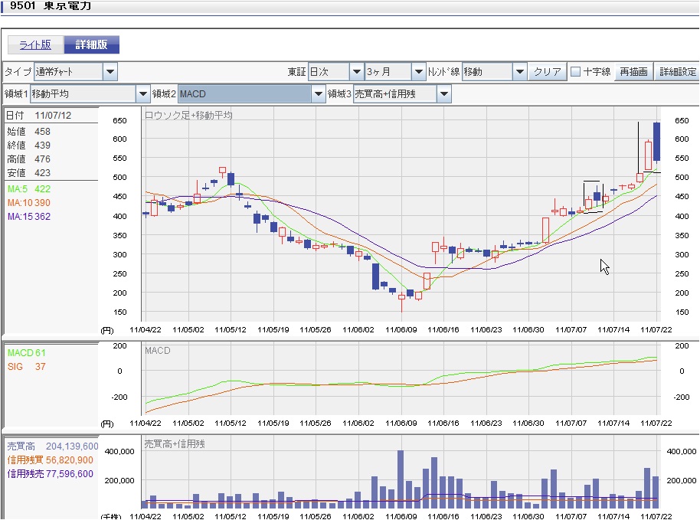Open the 3ヶ月 period dropdown
Viewport: 700px width, 520px height.
point(418,72)
